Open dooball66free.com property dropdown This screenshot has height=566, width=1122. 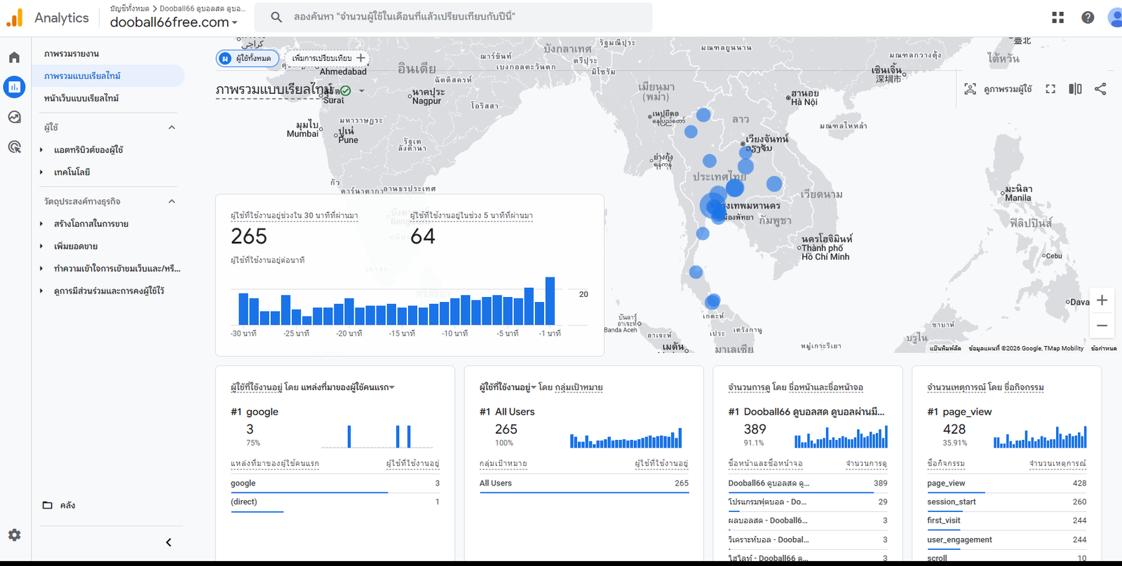pyautogui.click(x=173, y=22)
